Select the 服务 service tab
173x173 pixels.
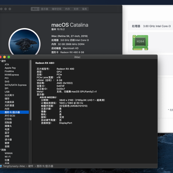85,9
